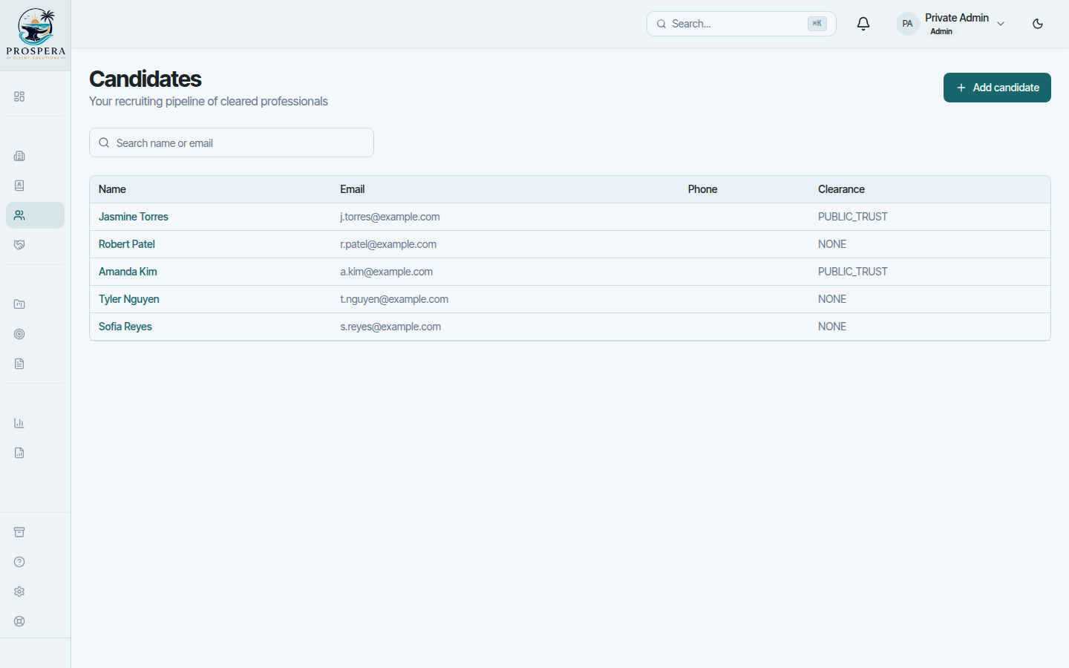
Task: Open the support lifebuoy sidebar icon
Action: tap(19, 621)
